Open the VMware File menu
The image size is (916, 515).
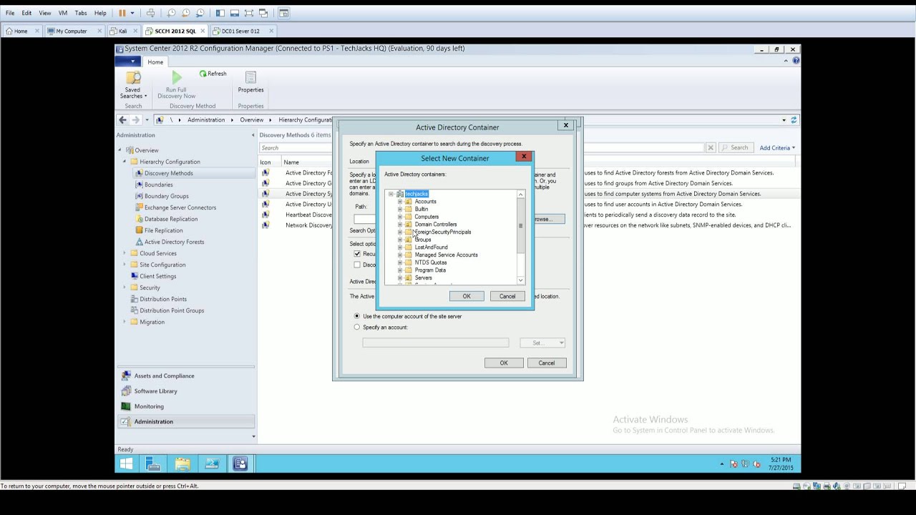(x=10, y=13)
